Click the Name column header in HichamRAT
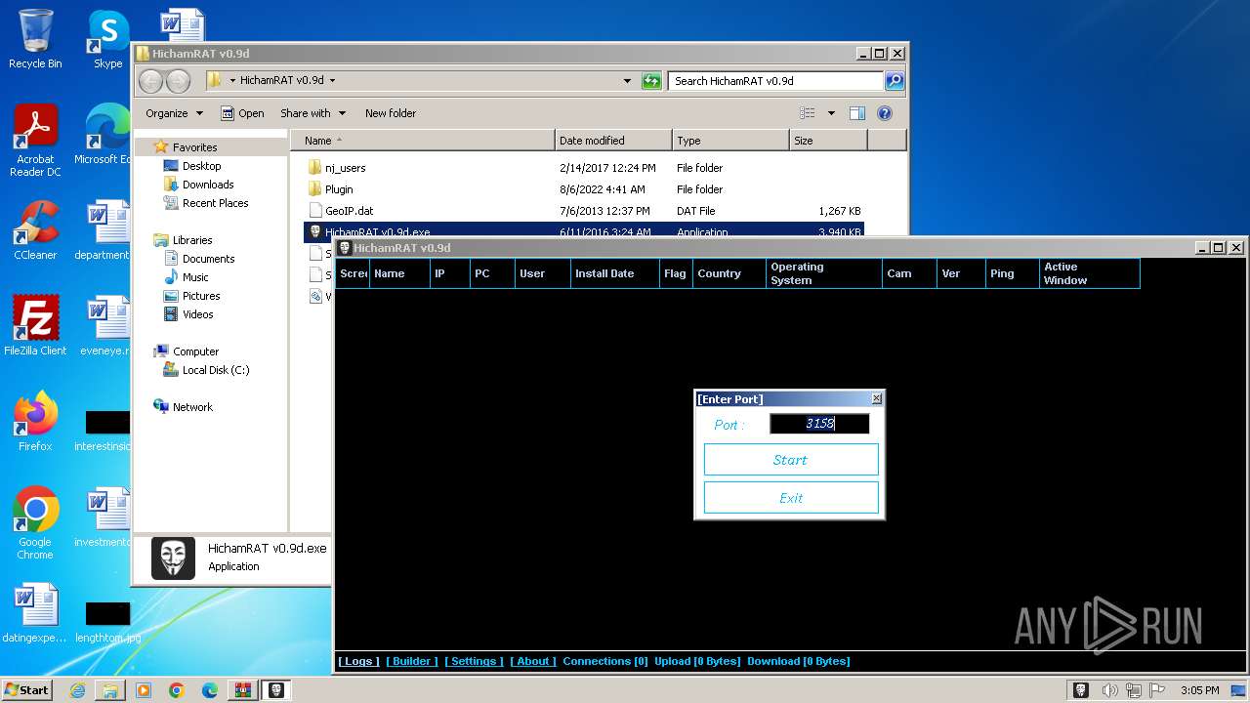The width and height of the screenshot is (1250, 703). coord(399,273)
